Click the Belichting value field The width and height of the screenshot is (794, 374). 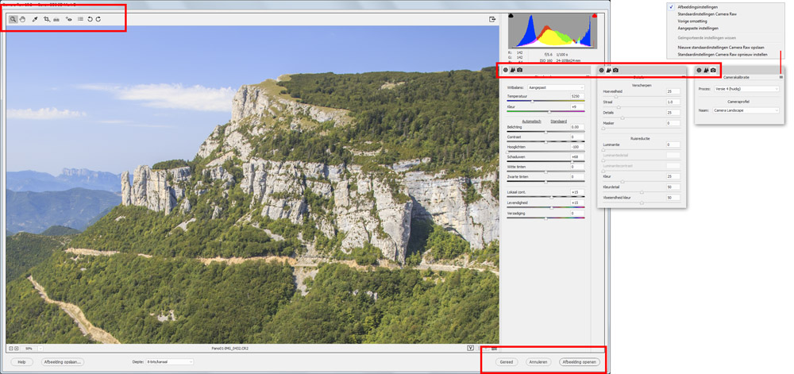[x=576, y=127]
